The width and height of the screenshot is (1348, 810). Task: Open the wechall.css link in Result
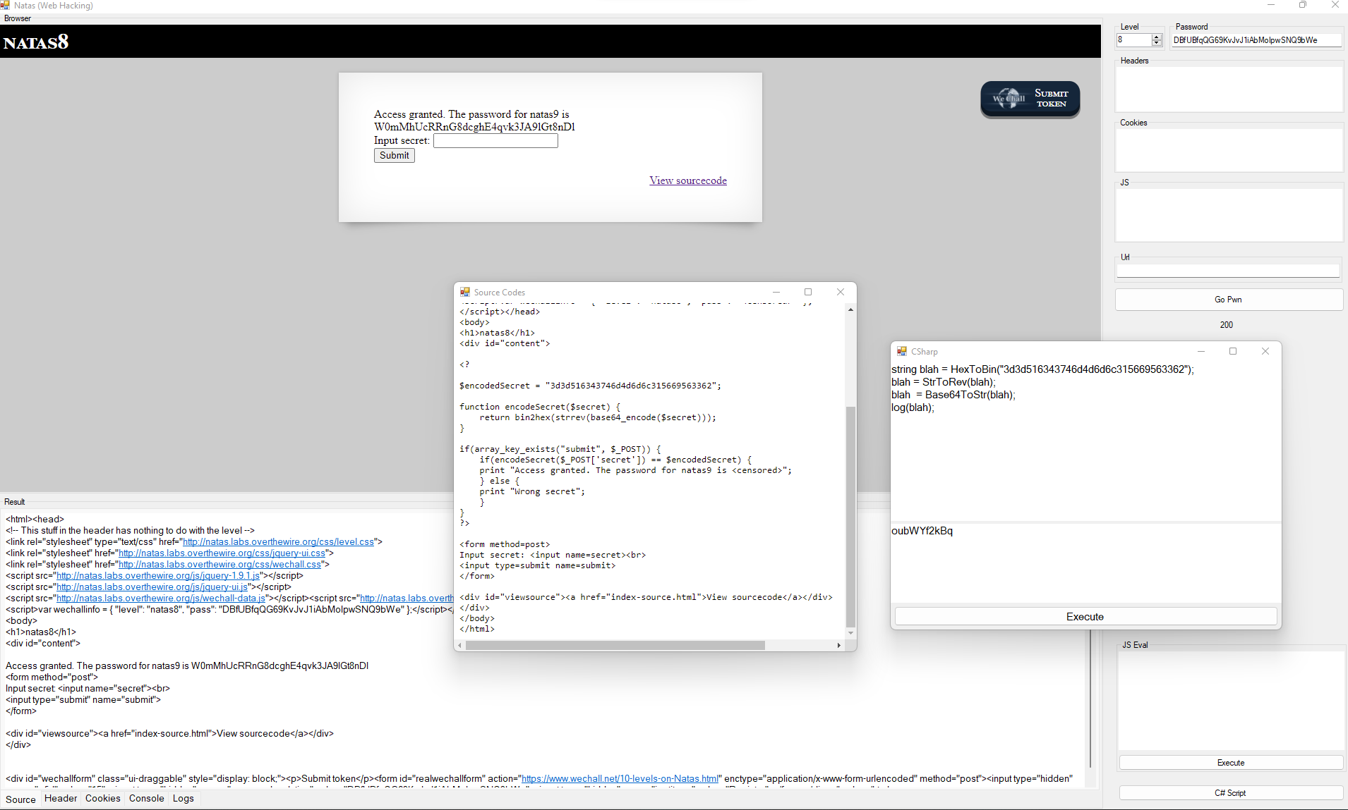tap(219, 564)
